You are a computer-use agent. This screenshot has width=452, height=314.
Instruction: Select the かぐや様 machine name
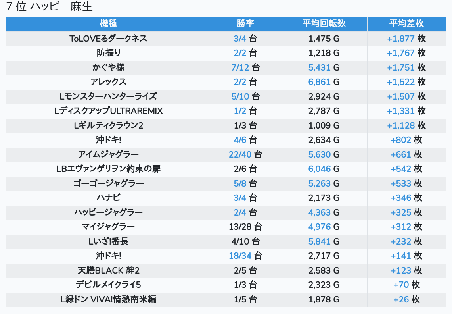click(x=108, y=67)
